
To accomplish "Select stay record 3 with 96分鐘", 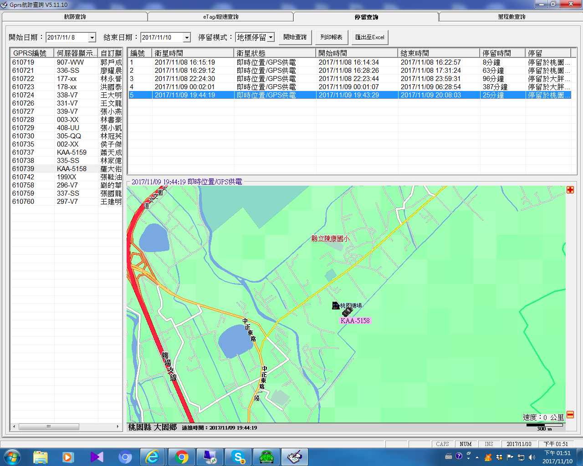I will point(349,79).
